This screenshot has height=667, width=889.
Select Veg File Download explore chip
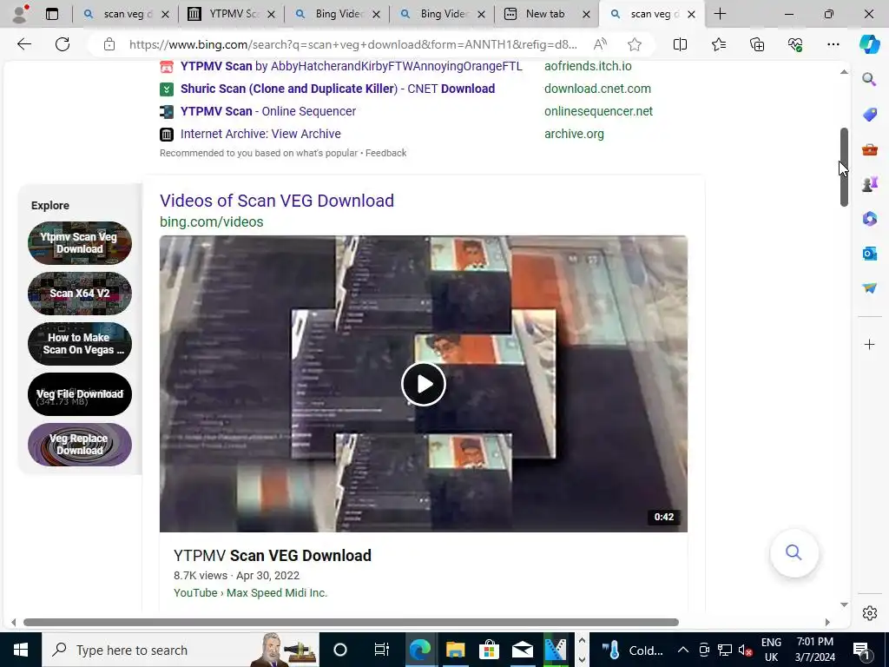[79, 394]
